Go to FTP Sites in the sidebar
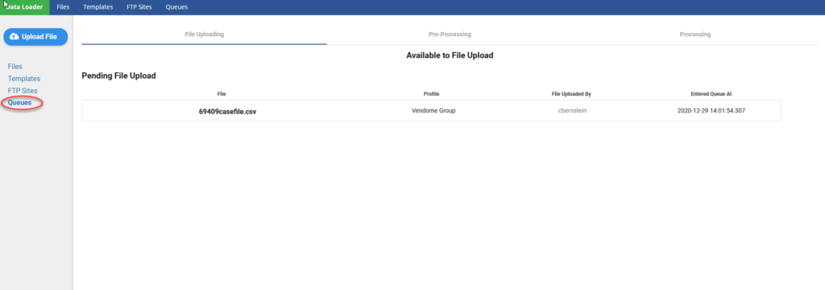 [23, 91]
